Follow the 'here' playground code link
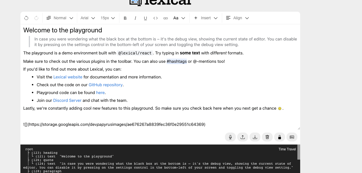The width and height of the screenshot is (362, 173). tap(100, 93)
